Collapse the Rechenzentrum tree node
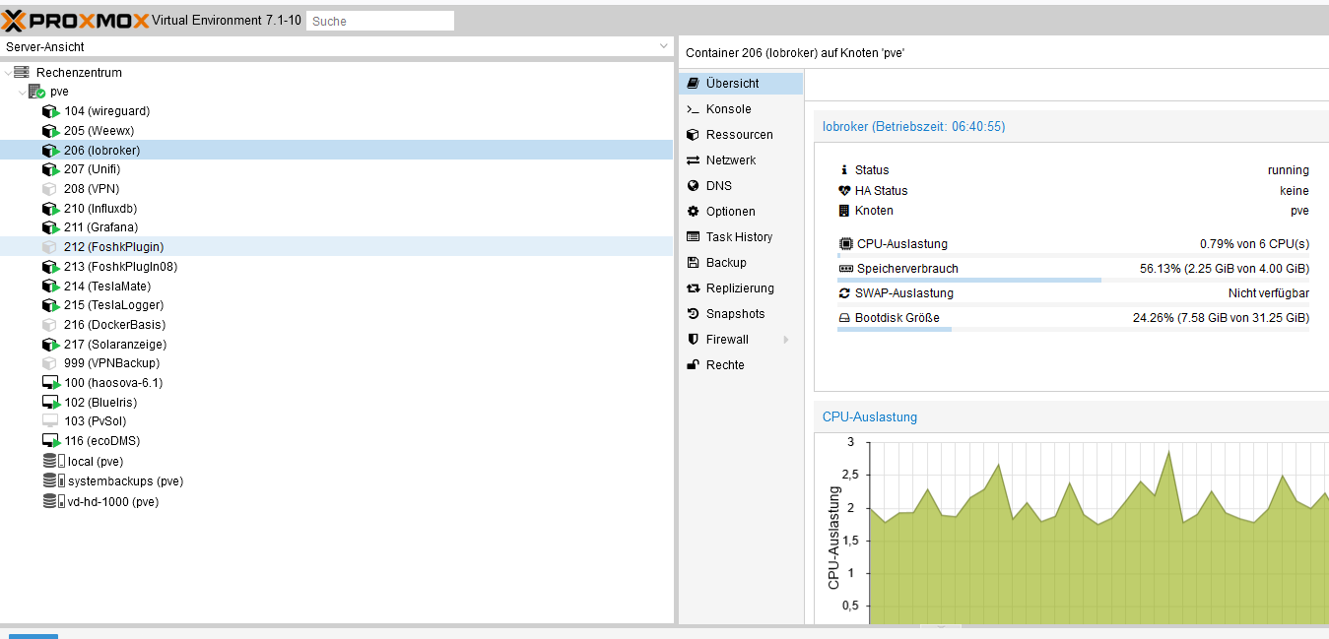 pyautogui.click(x=9, y=72)
